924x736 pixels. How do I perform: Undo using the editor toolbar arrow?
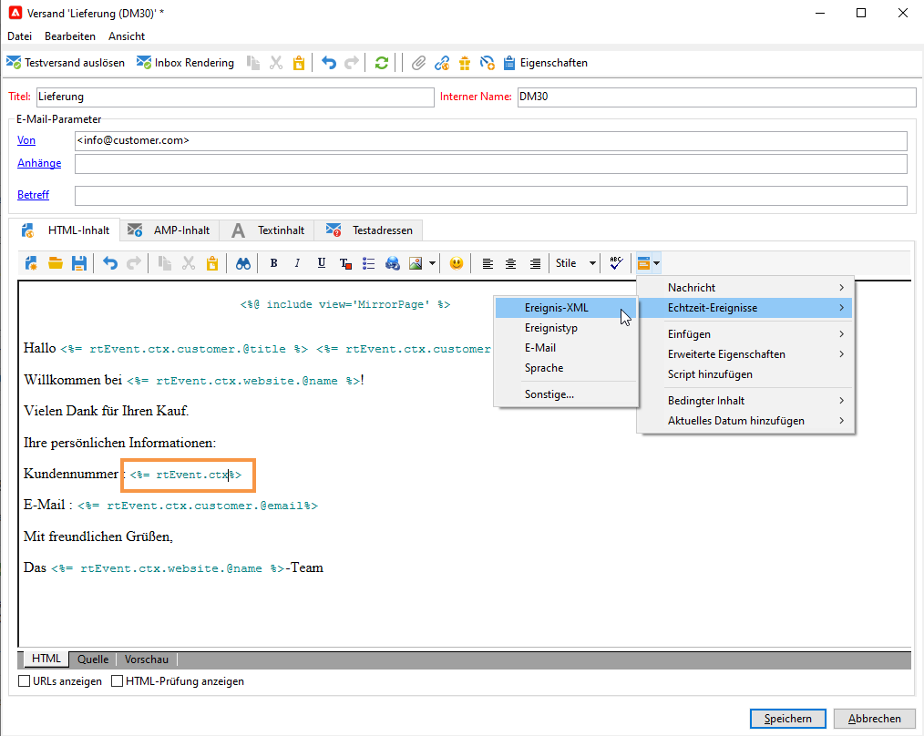(110, 263)
